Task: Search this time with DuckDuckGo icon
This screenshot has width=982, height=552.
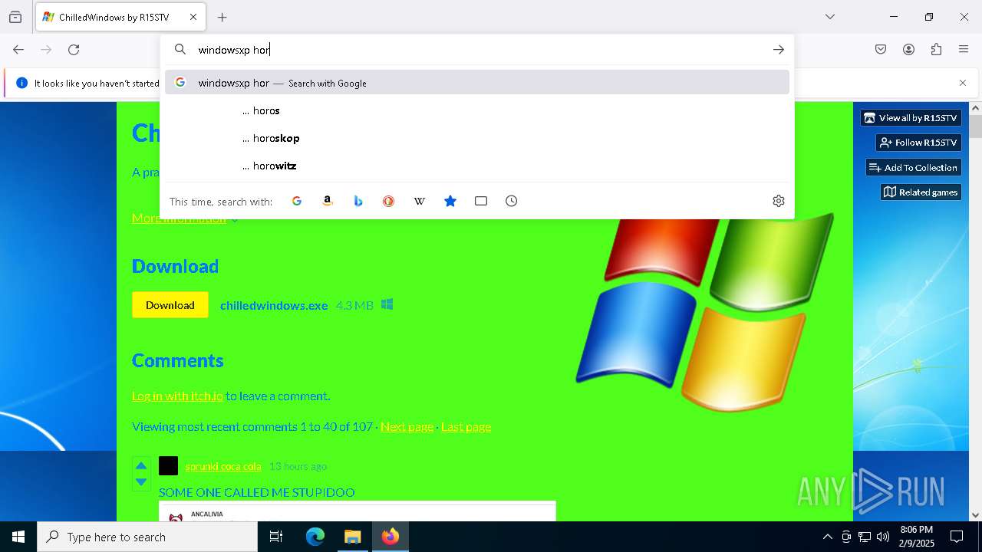Action: click(x=389, y=201)
